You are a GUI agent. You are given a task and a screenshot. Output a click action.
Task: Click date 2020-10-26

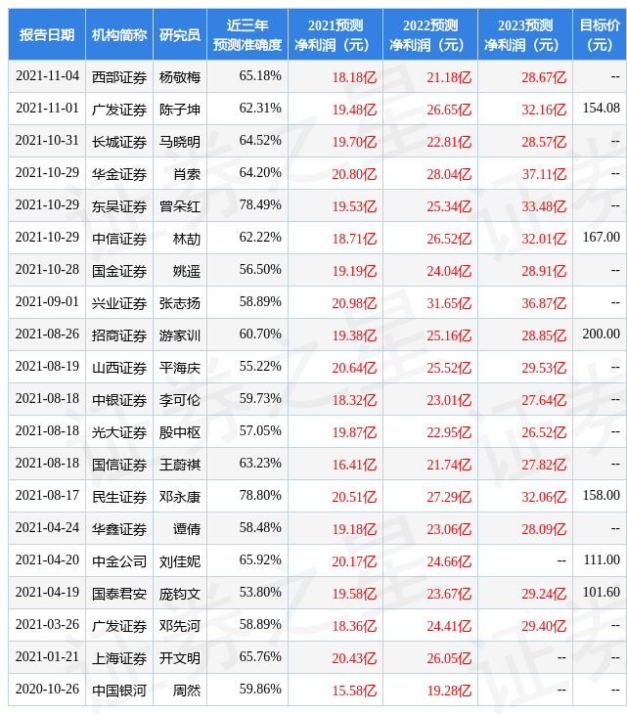click(47, 690)
